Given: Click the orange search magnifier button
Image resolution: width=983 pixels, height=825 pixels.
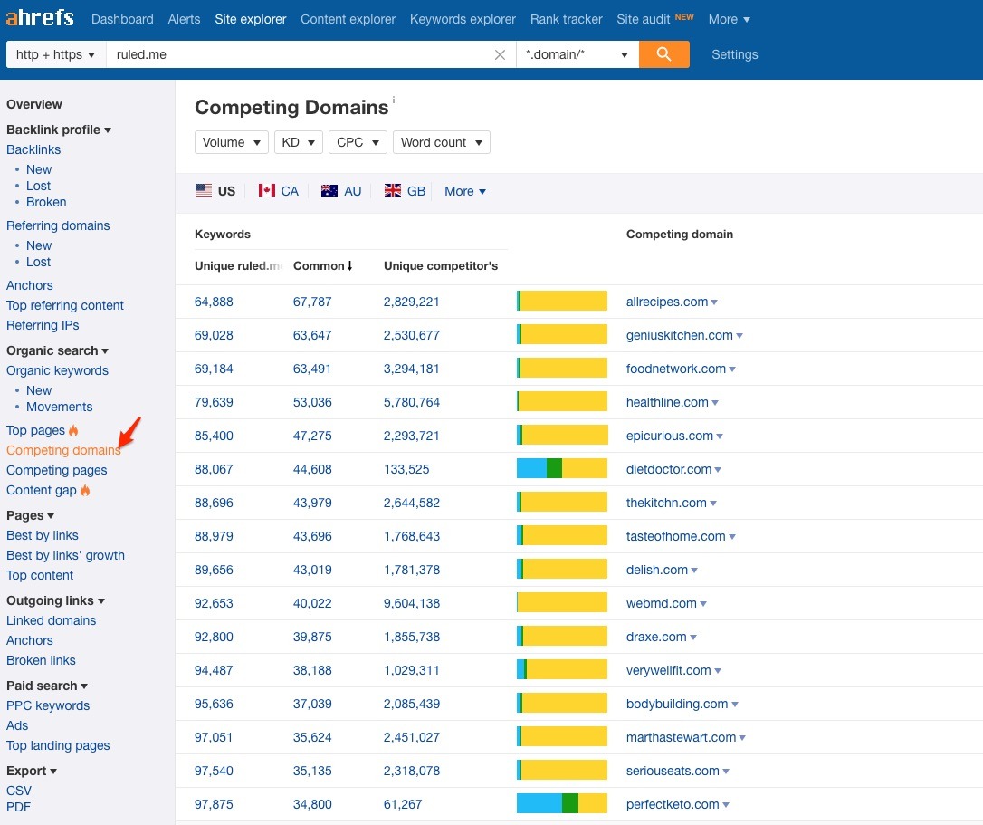Looking at the screenshot, I should 663,54.
